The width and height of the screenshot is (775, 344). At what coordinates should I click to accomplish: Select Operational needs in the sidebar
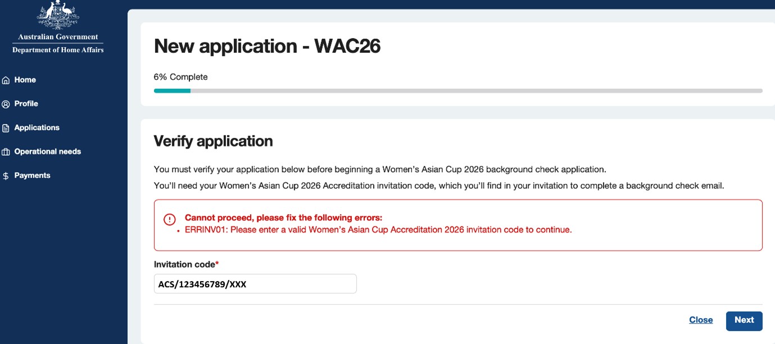click(48, 151)
